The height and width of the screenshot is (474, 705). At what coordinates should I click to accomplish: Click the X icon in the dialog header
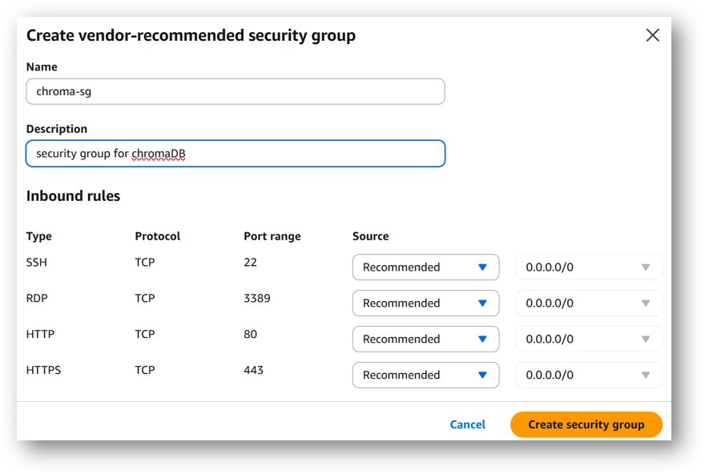652,35
